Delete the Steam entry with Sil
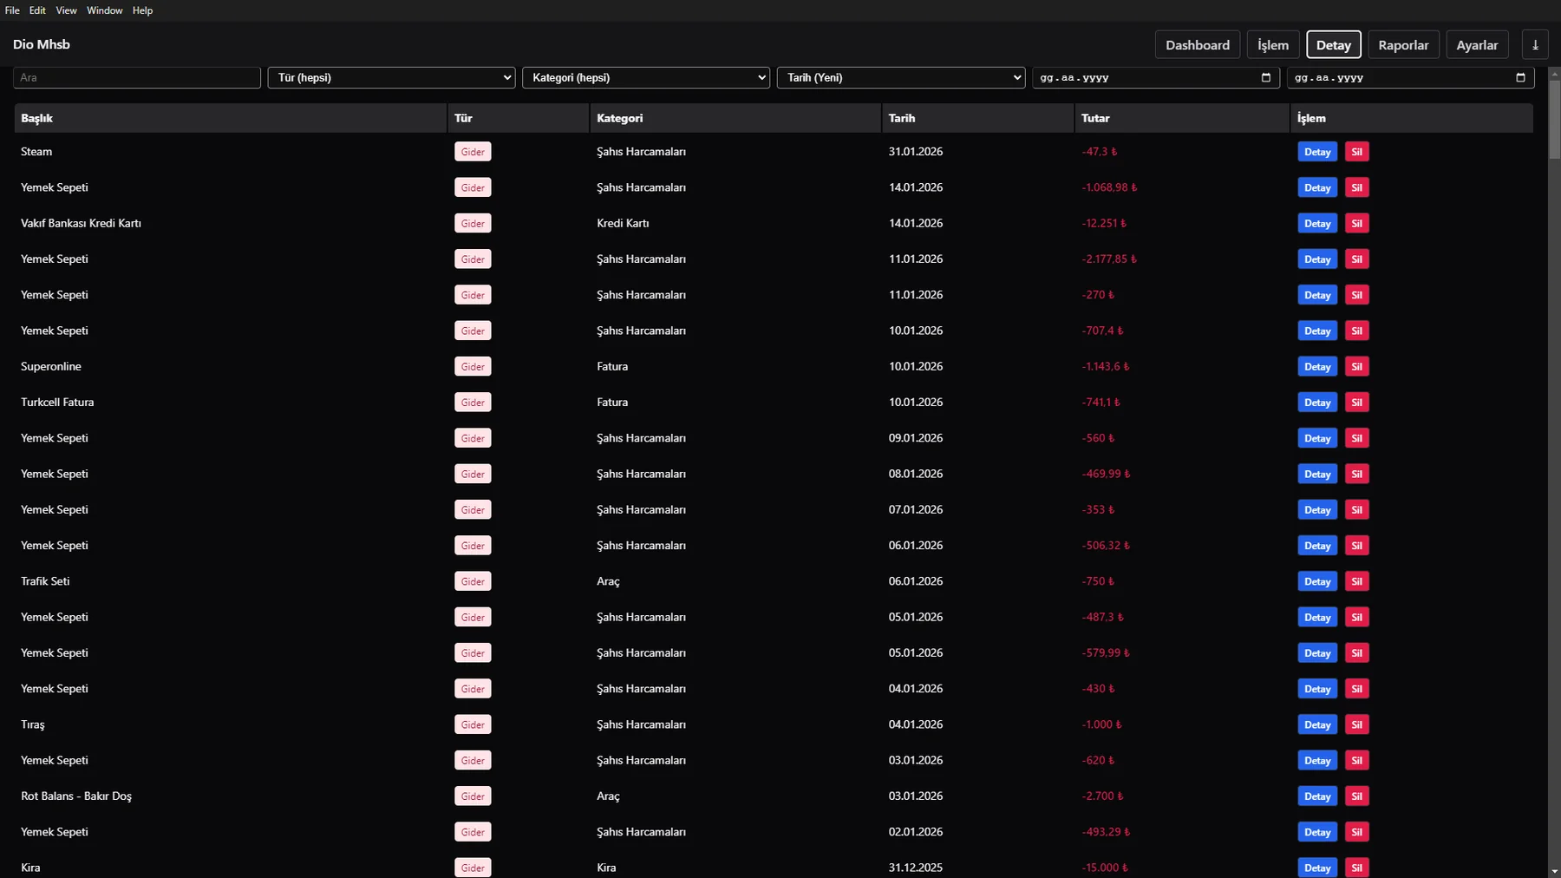The height and width of the screenshot is (878, 1561). click(x=1356, y=152)
